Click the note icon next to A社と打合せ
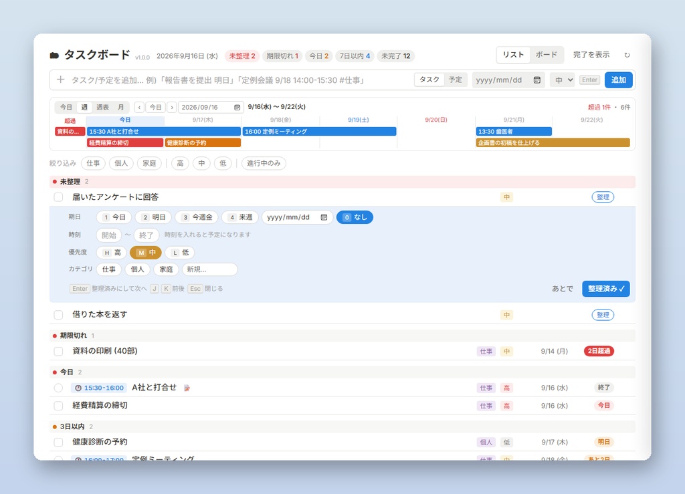Screen dimensions: 685x494 point(187,388)
